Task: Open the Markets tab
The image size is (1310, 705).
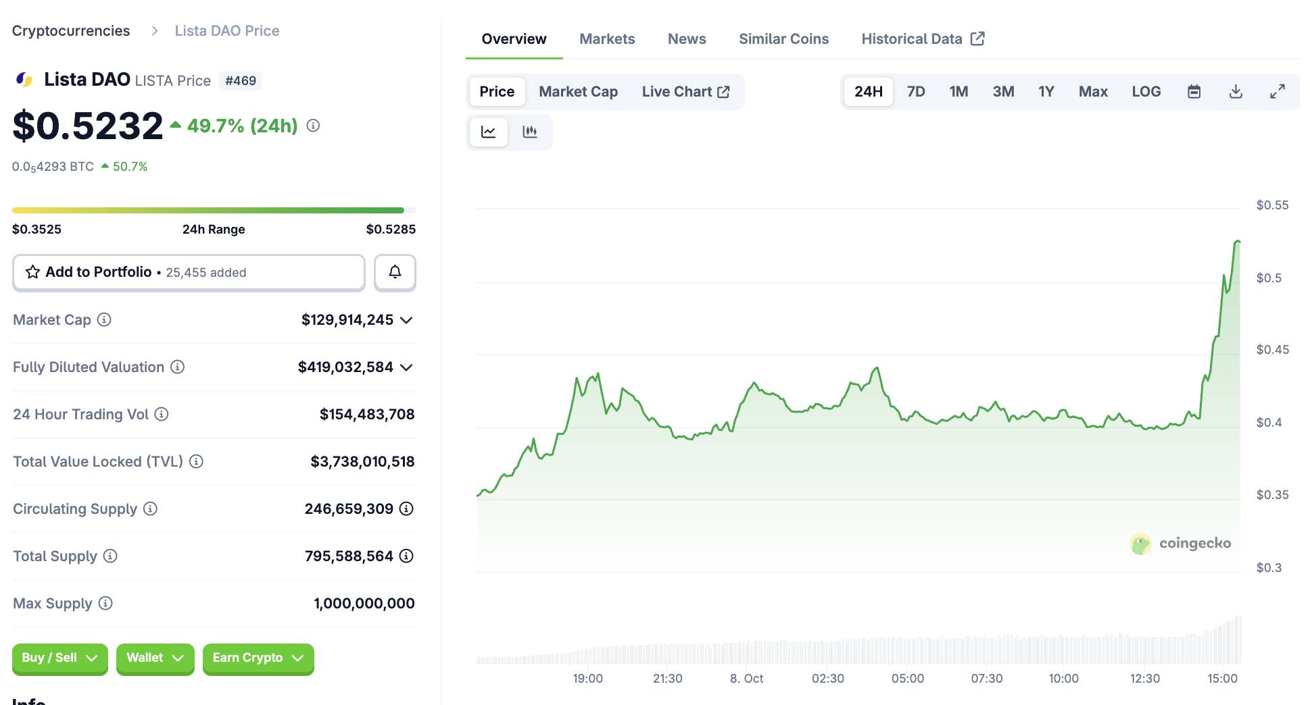Action: tap(606, 39)
